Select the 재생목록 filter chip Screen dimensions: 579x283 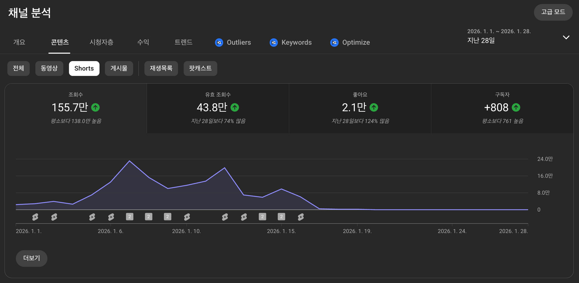click(161, 69)
